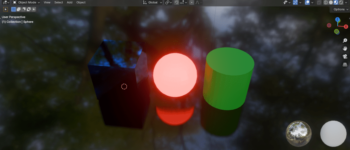
Task: Toggle the camera view icon
Action: [x=345, y=56]
